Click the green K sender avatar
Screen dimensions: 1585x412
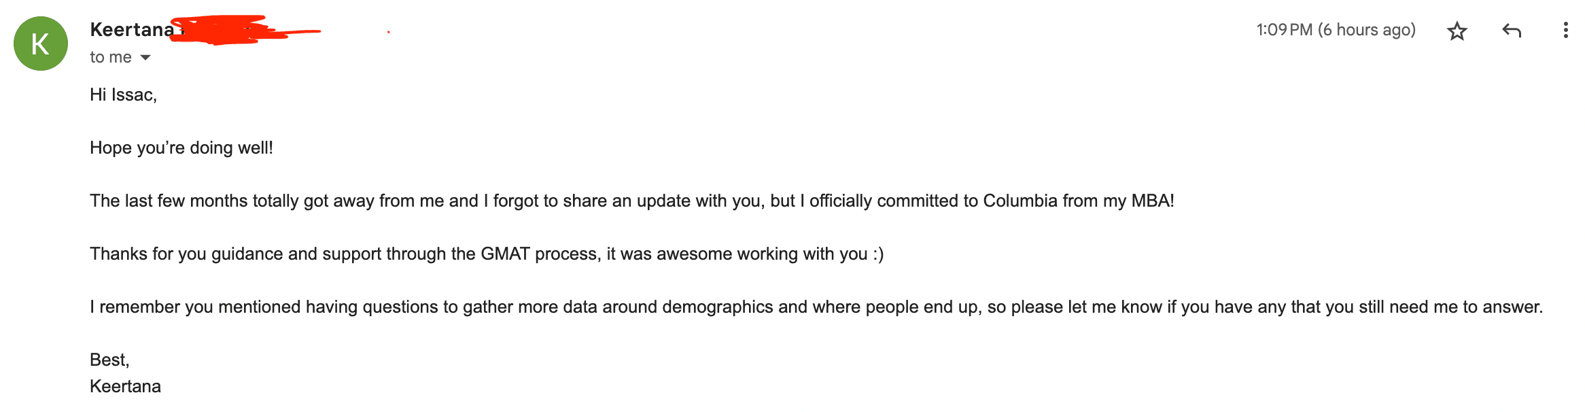[x=41, y=44]
